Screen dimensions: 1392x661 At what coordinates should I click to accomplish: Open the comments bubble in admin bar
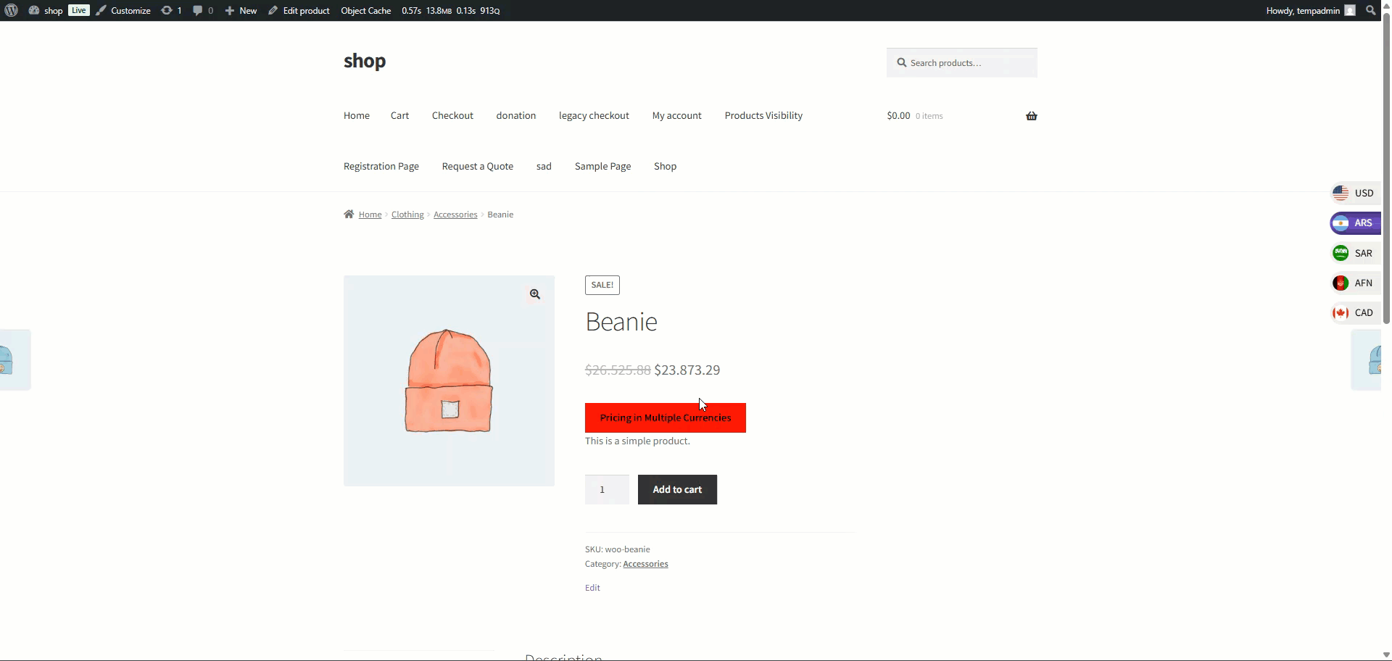tap(202, 10)
